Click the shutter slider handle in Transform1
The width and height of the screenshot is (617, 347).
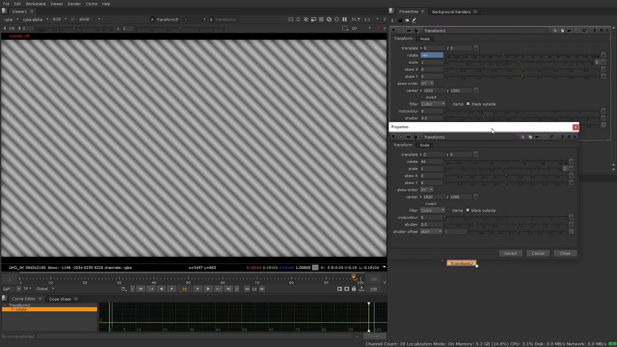coord(475,224)
